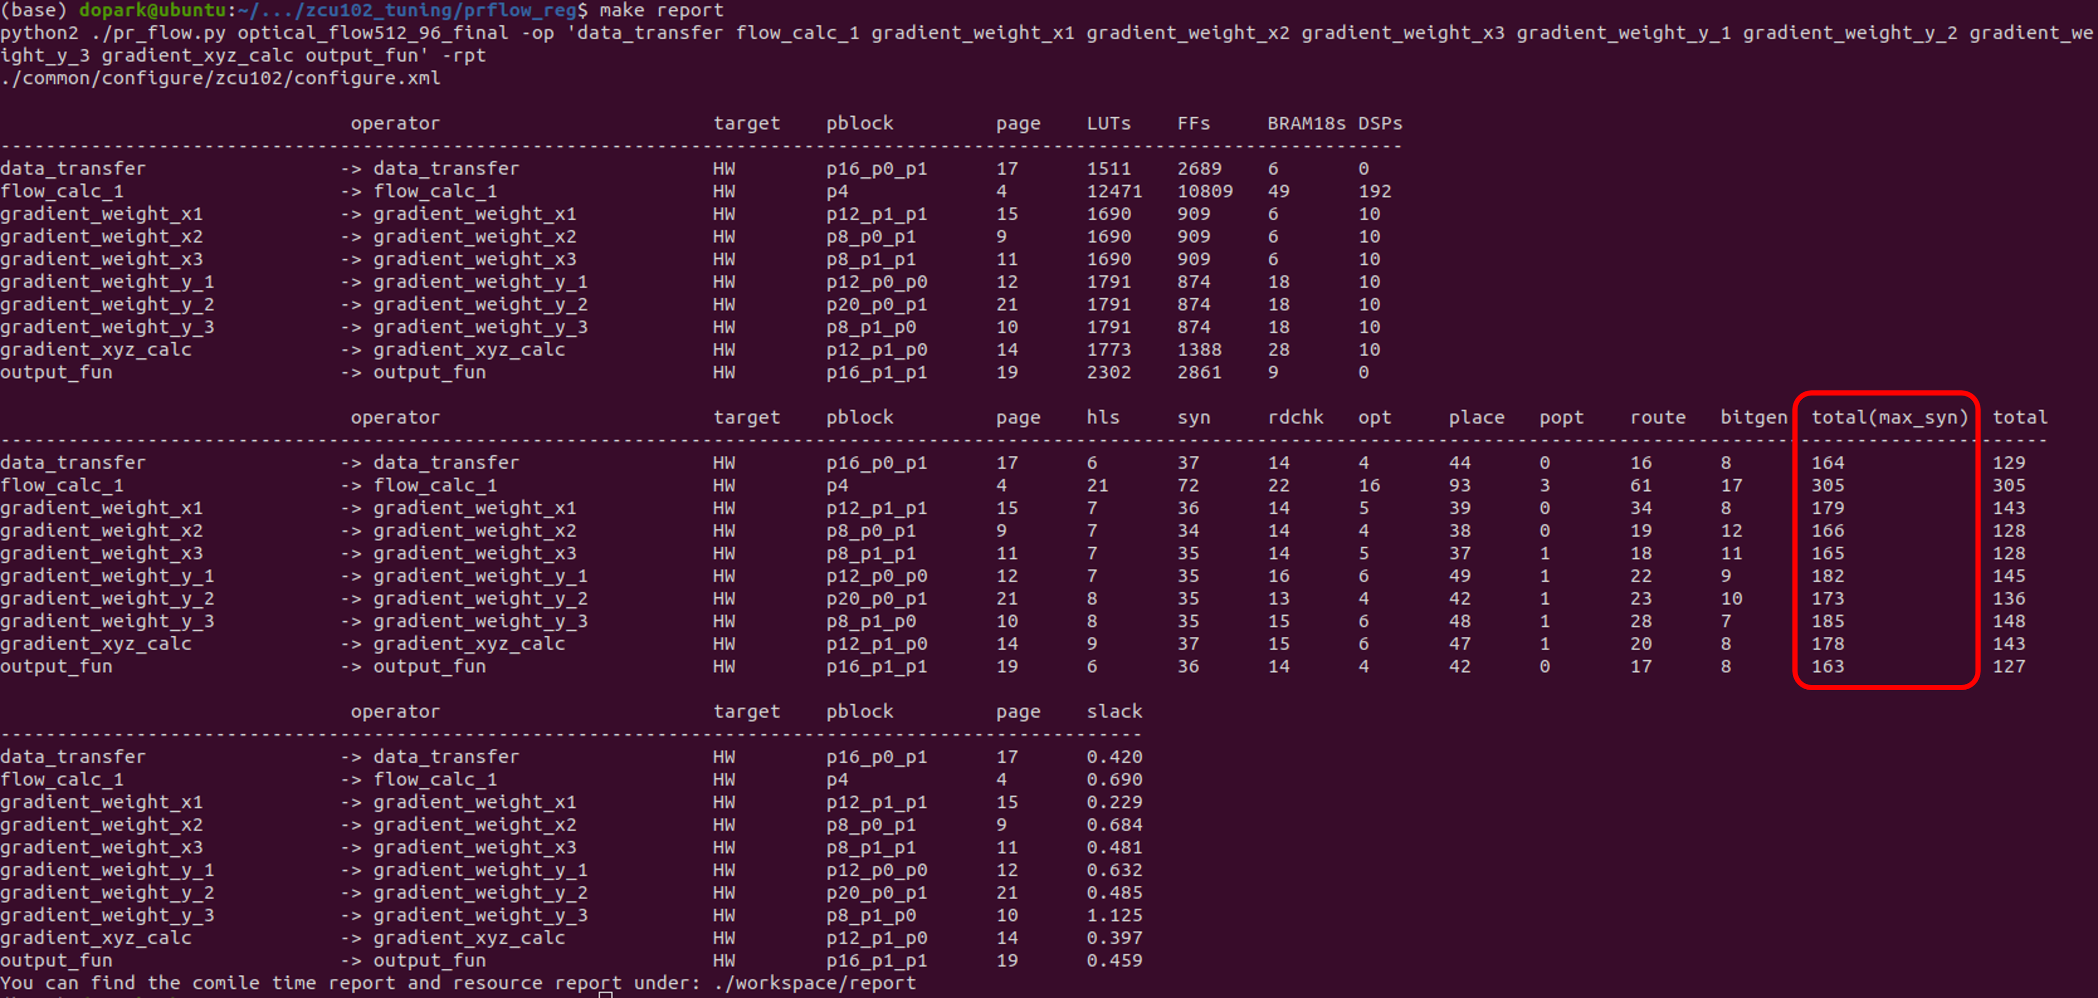The height and width of the screenshot is (998, 2098).
Task: Click the 'hls' column header
Action: click(x=1103, y=418)
